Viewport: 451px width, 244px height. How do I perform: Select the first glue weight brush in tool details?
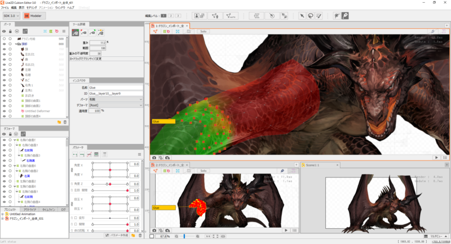coord(76,33)
